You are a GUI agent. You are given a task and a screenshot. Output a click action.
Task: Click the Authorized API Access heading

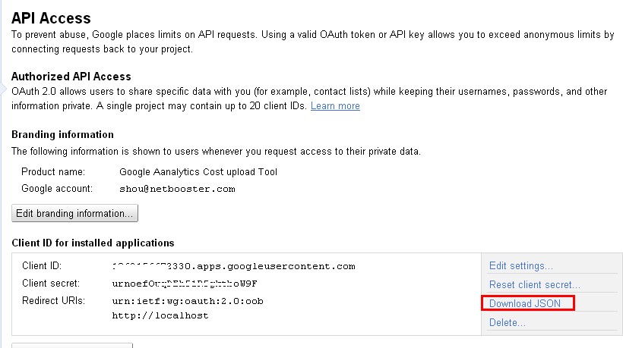[71, 76]
